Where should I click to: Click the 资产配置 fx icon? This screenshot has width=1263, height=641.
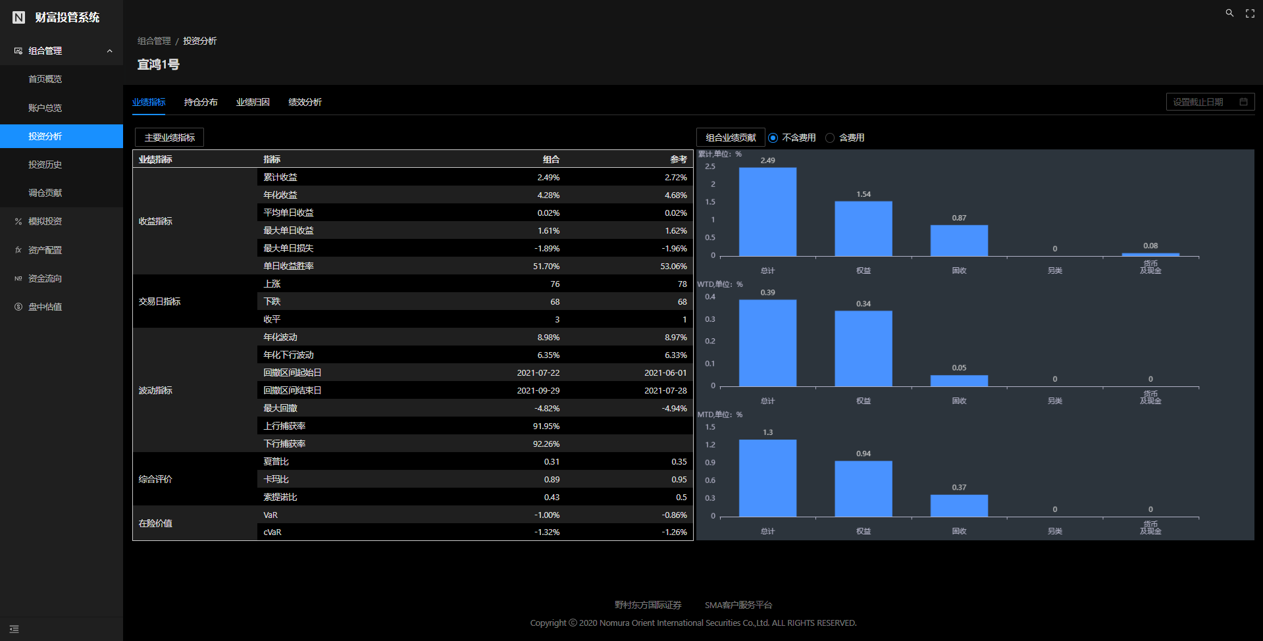tap(18, 250)
